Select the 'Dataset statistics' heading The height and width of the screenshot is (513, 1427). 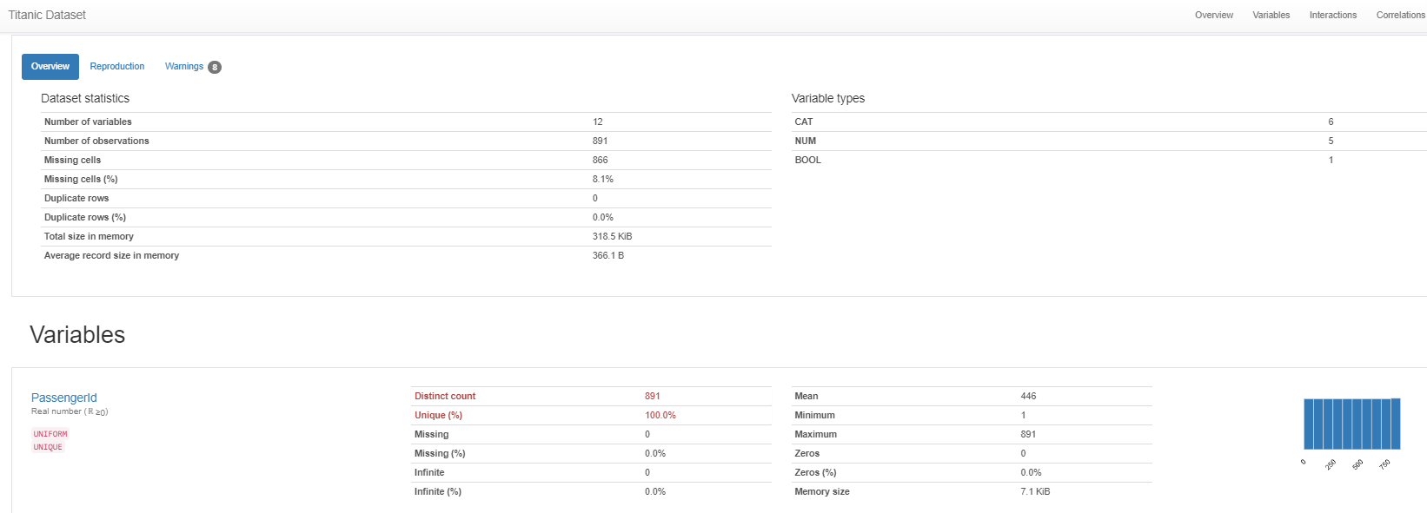[x=85, y=98]
